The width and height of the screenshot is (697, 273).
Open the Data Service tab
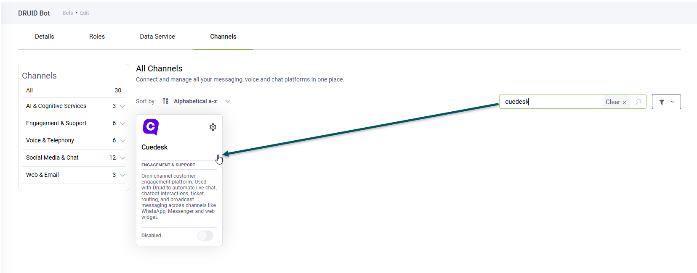157,37
